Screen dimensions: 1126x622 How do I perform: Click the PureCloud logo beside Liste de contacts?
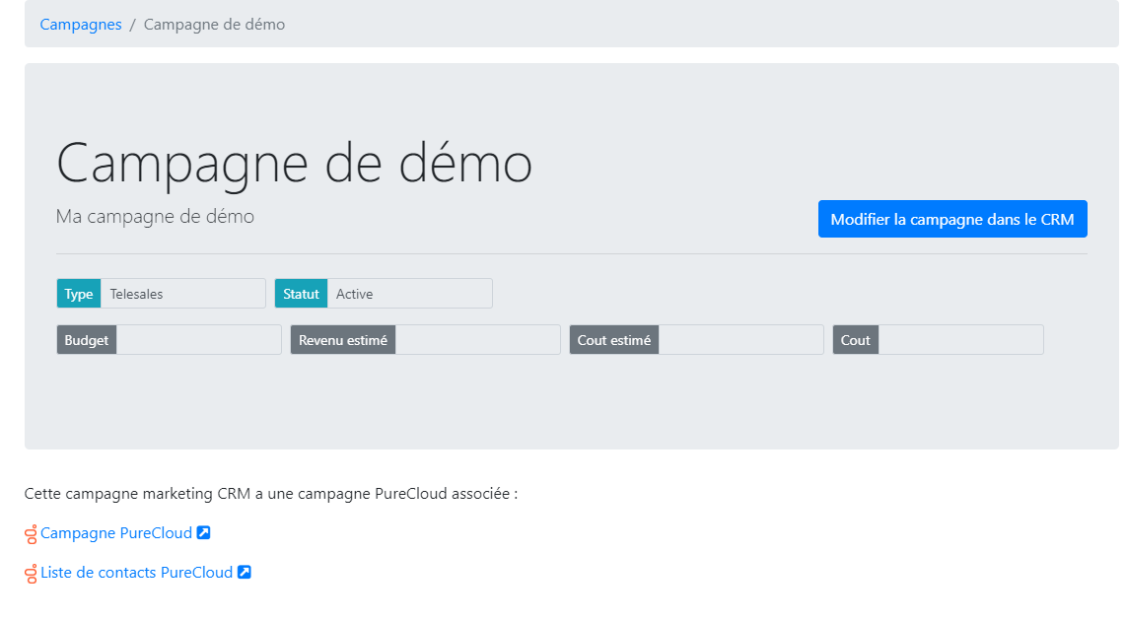(x=32, y=573)
